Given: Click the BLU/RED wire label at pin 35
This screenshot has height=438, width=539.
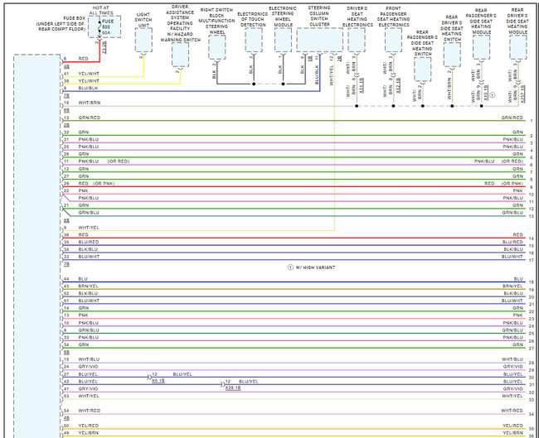Looking at the screenshot, I should tap(89, 242).
